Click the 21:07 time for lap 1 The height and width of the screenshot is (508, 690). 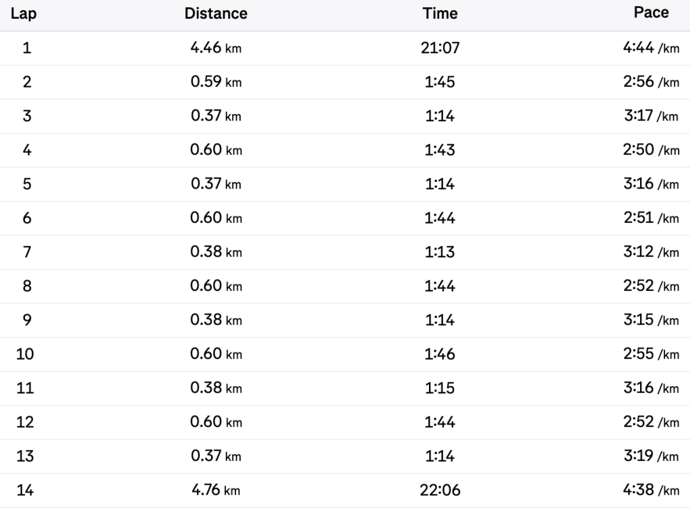(440, 48)
